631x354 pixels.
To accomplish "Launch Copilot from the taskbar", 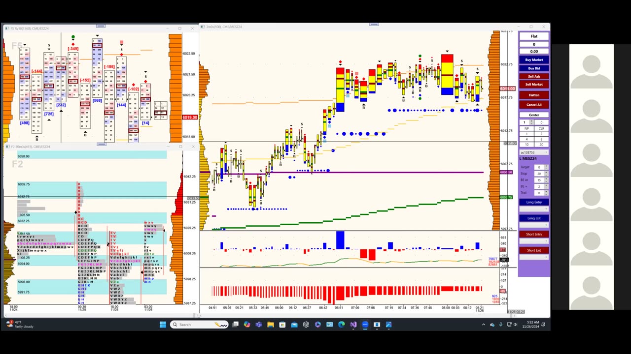I will 247,324.
